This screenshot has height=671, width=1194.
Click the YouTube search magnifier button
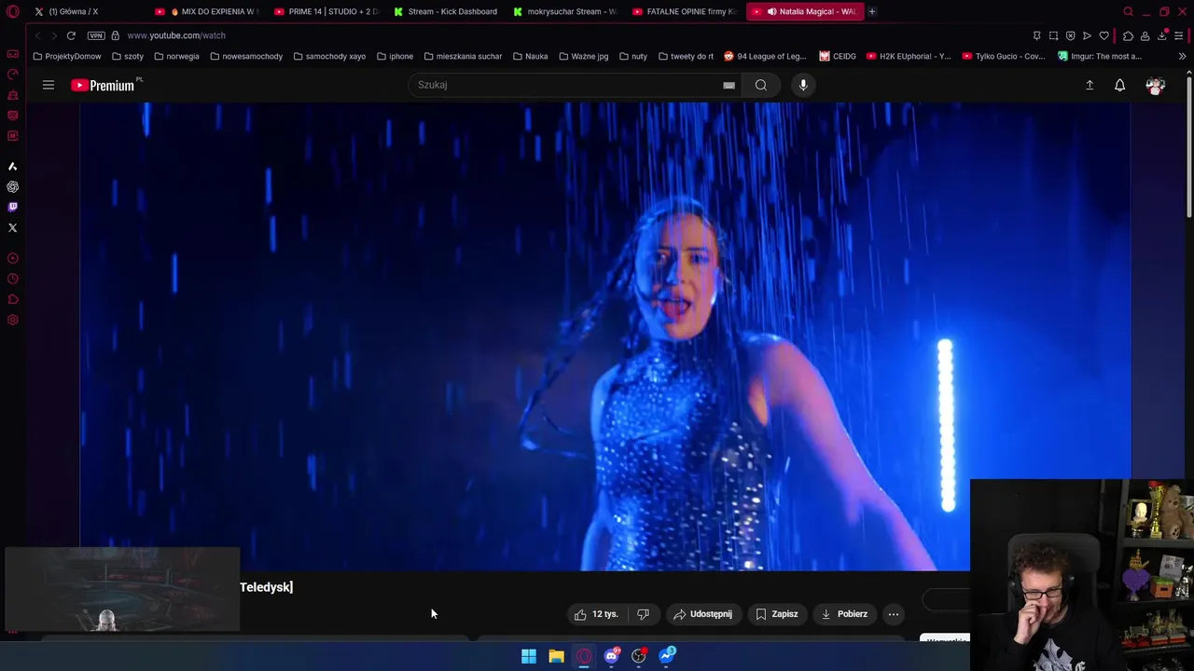[761, 85]
